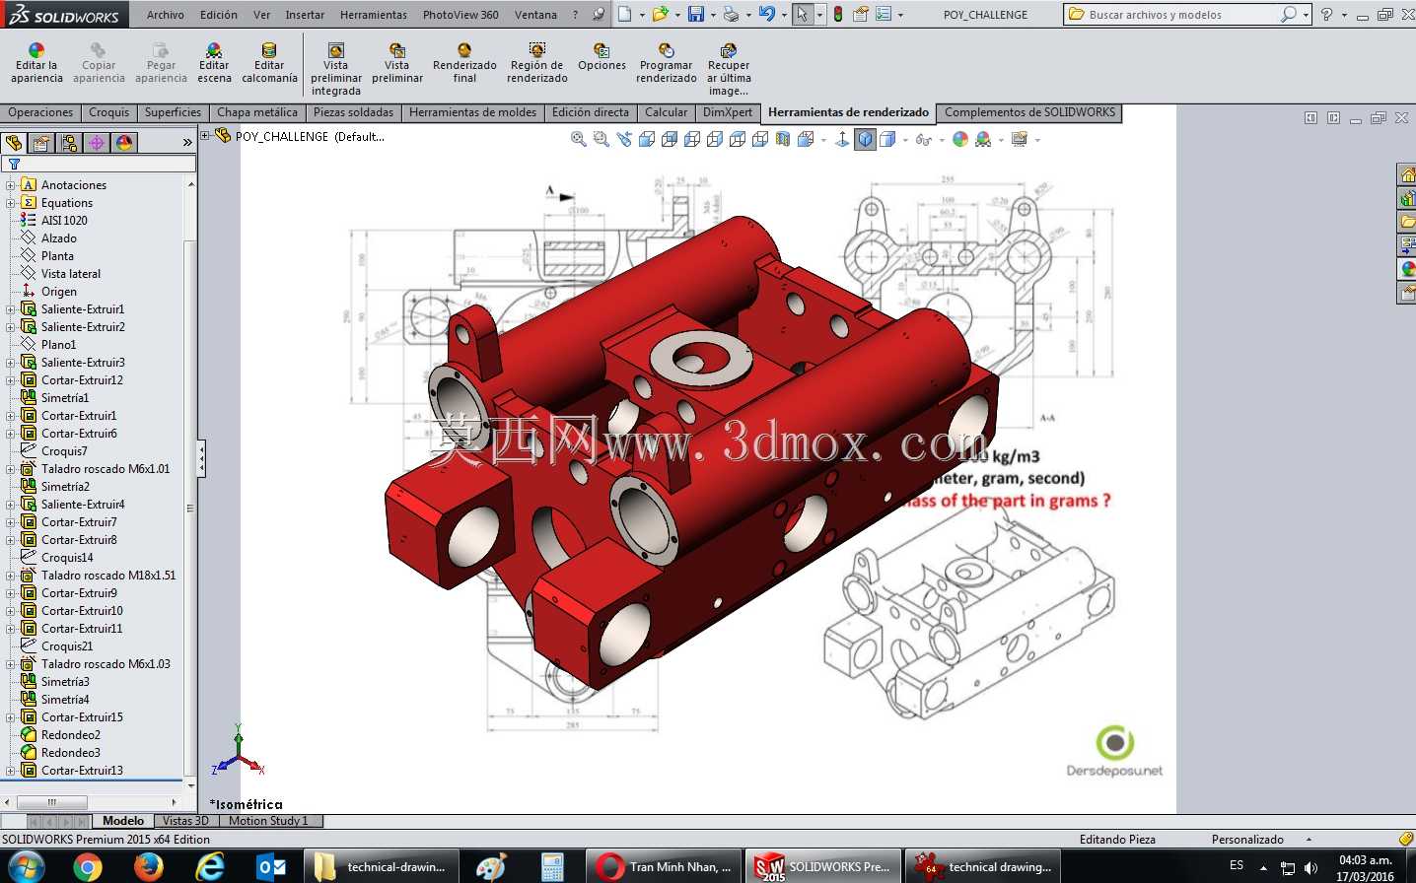Open Motion Study 1 tab
The height and width of the screenshot is (883, 1416).
click(268, 821)
